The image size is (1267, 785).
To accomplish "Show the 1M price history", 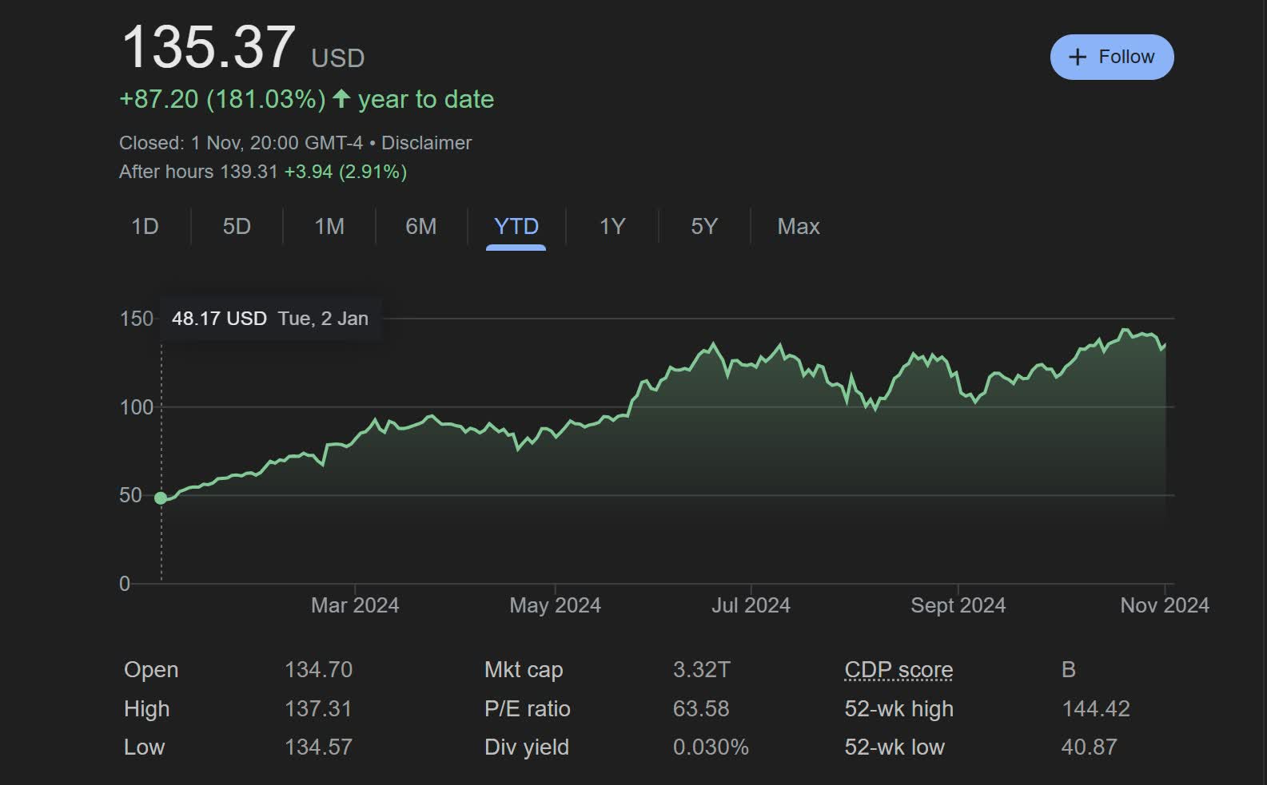I will tap(329, 227).
